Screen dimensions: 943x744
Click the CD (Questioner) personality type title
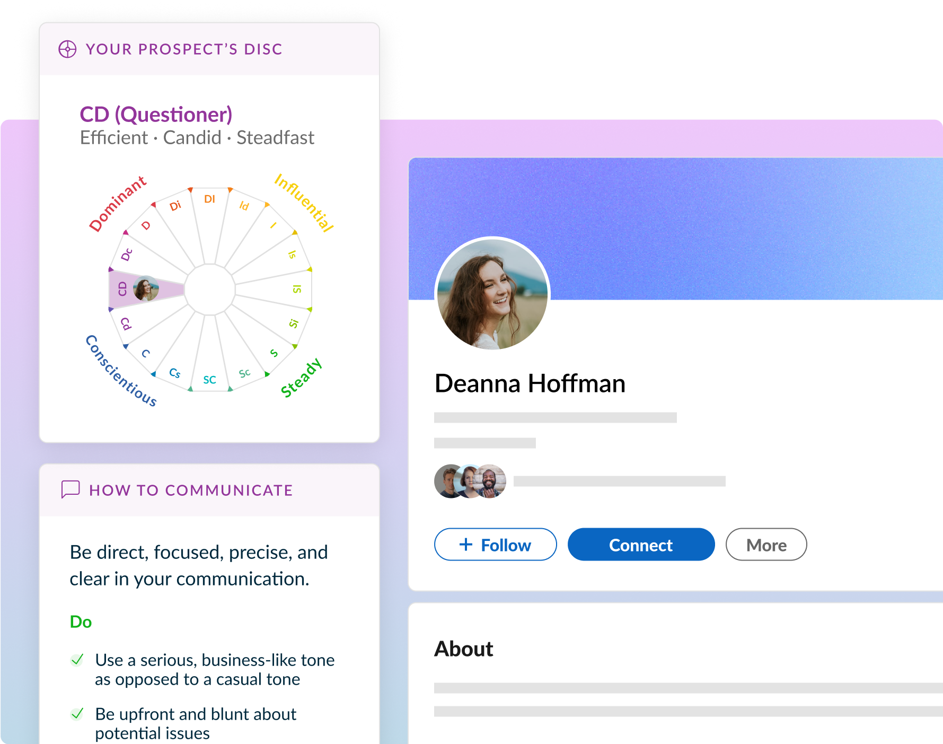156,115
